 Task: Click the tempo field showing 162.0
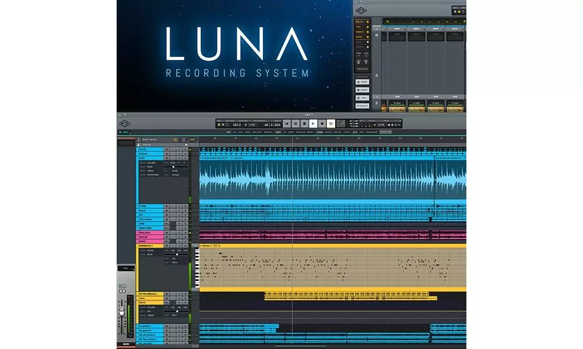tap(237, 125)
